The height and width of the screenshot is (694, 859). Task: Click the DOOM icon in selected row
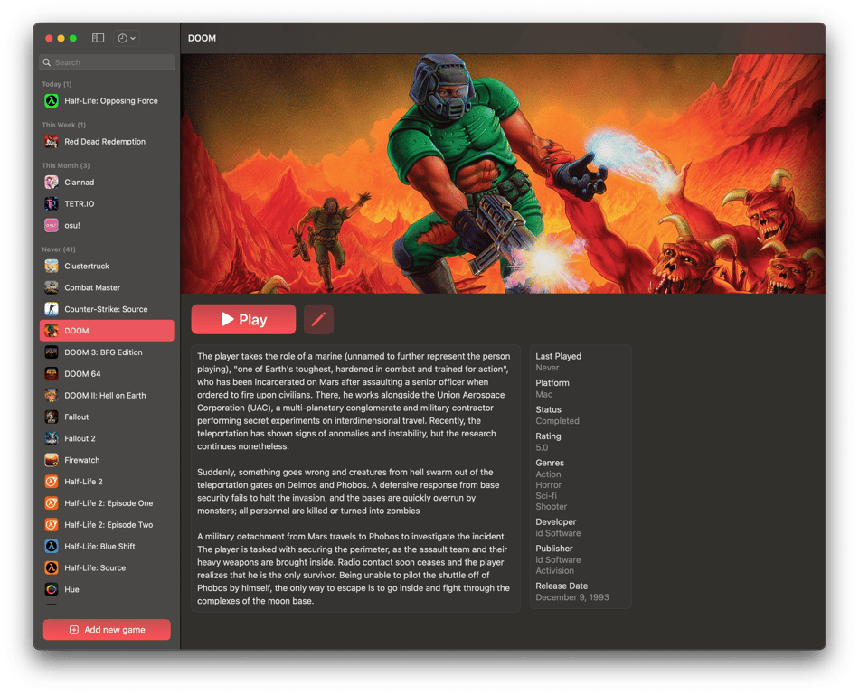(x=52, y=331)
